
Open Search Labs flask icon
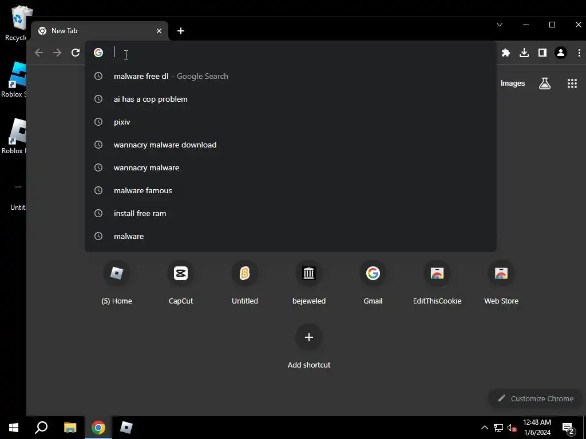(x=545, y=83)
